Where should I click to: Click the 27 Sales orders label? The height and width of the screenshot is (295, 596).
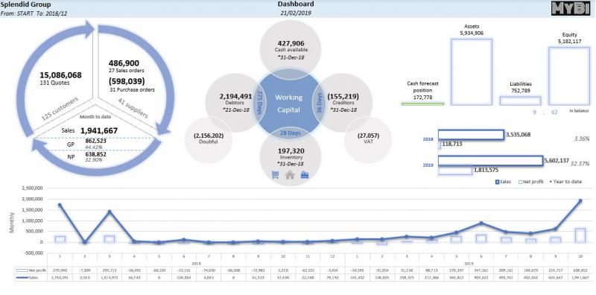pos(126,71)
